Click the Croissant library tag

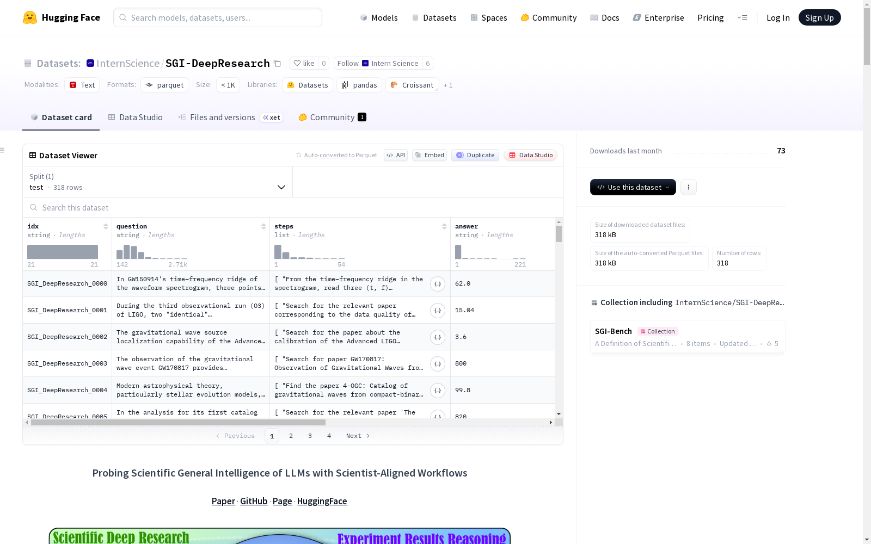(412, 85)
